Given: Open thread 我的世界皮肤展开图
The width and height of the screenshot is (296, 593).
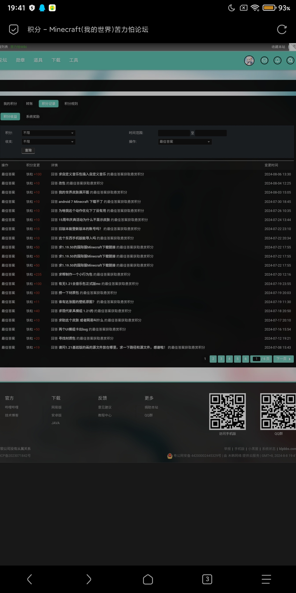Looking at the screenshot, I should click(74, 192).
